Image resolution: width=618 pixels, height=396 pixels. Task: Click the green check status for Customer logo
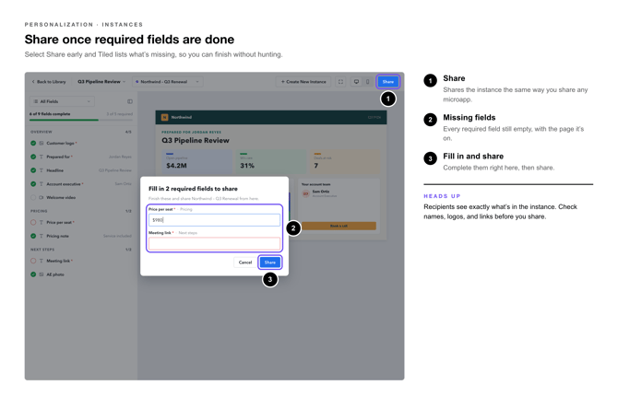[33, 144]
